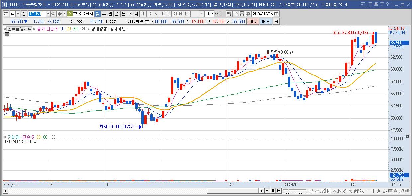Open the stock code 071050 dropdown arrow
The width and height of the screenshot is (412, 196).
pos(48,14)
